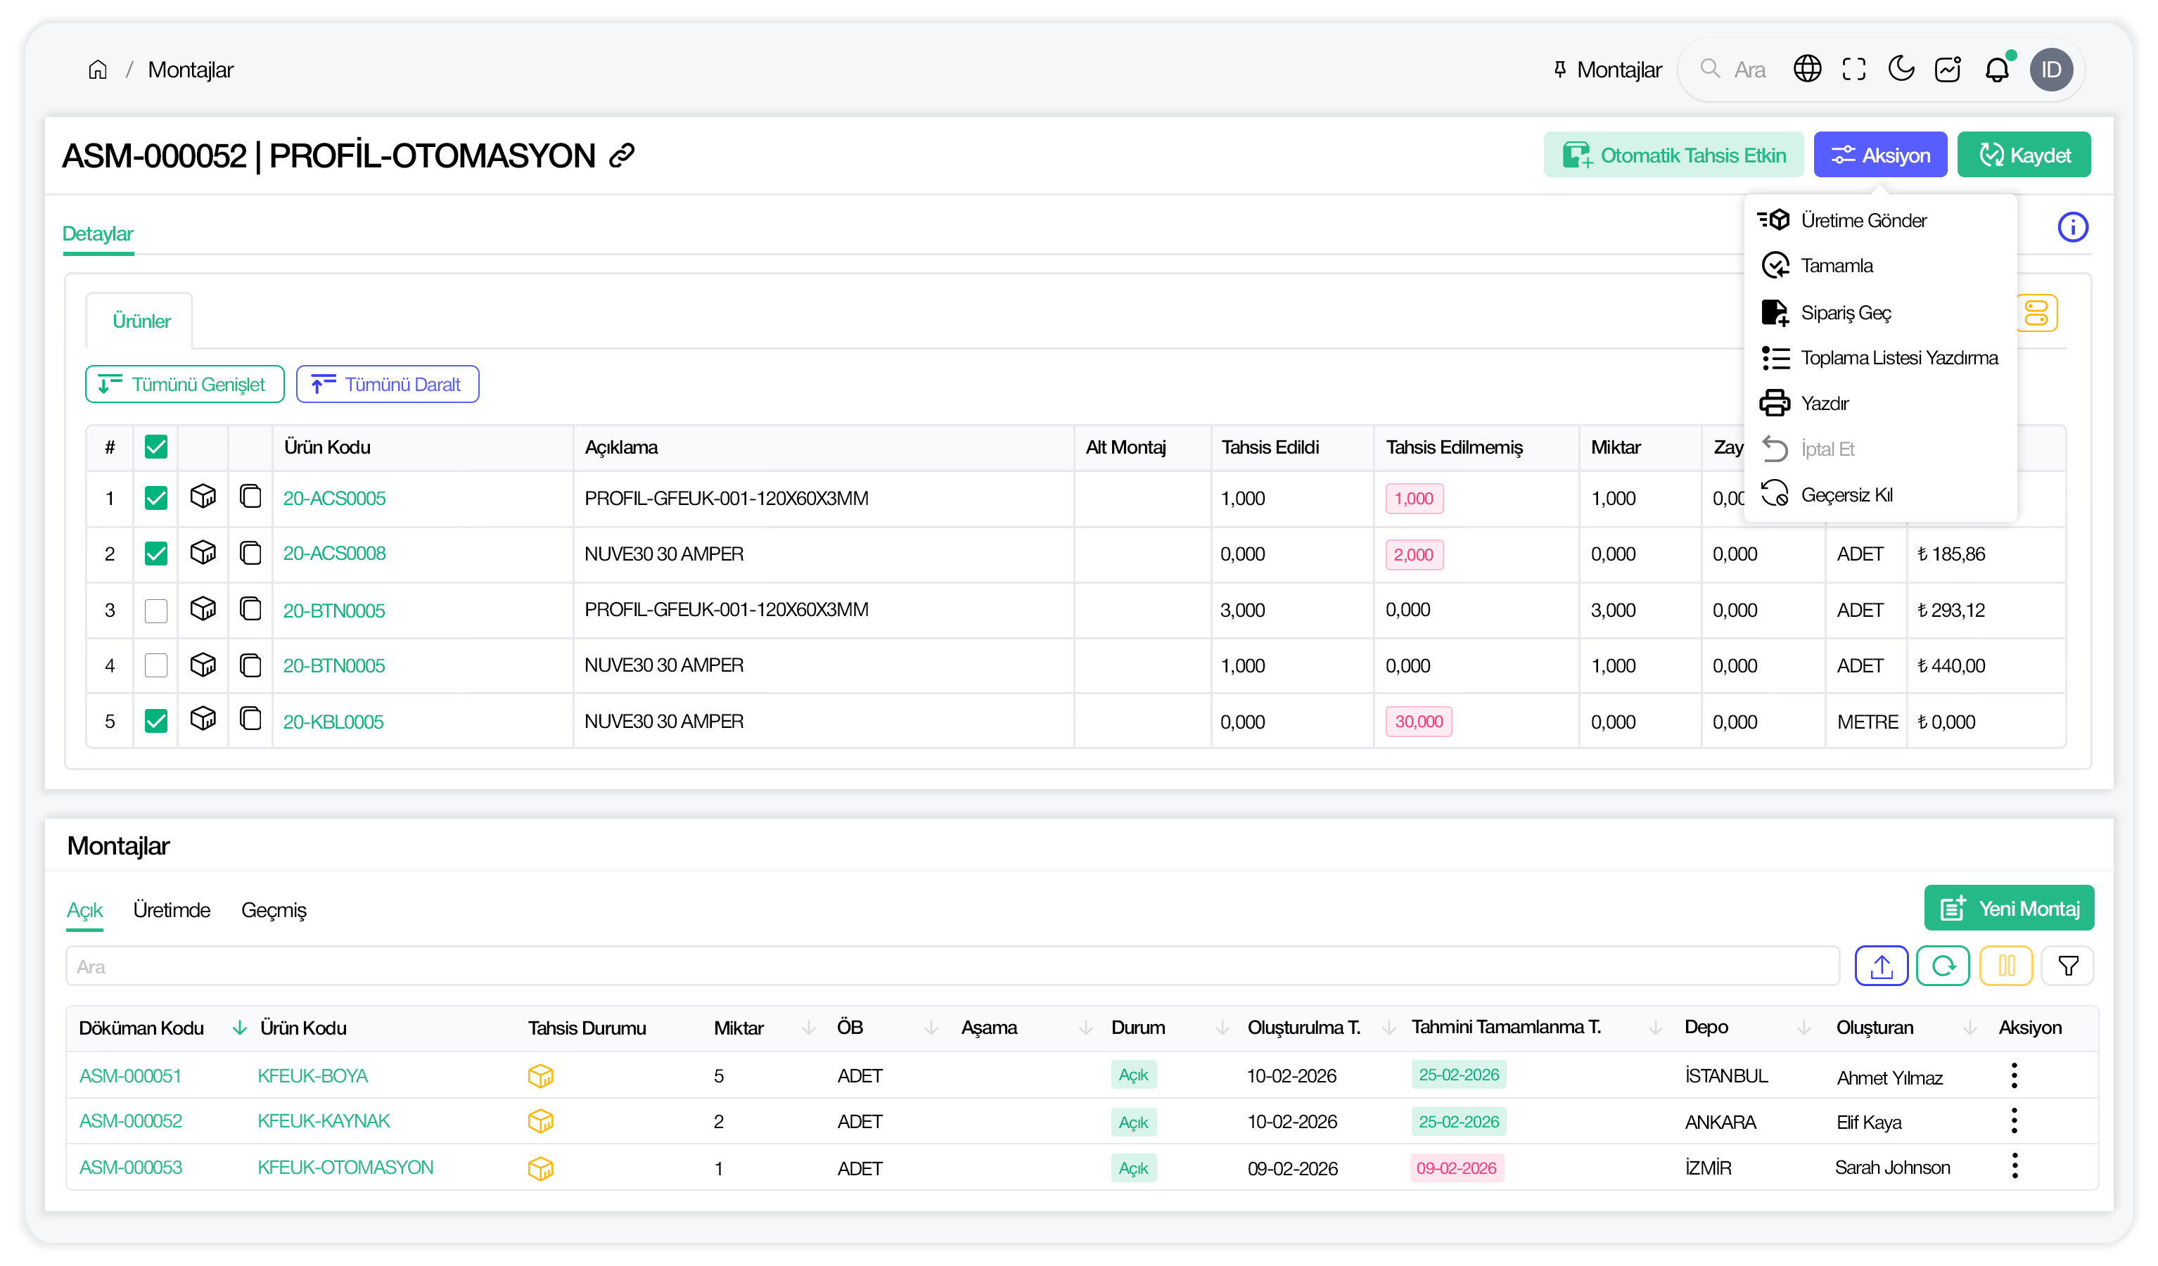Open three-dot action menu for ASM-000051

[x=2014, y=1076]
